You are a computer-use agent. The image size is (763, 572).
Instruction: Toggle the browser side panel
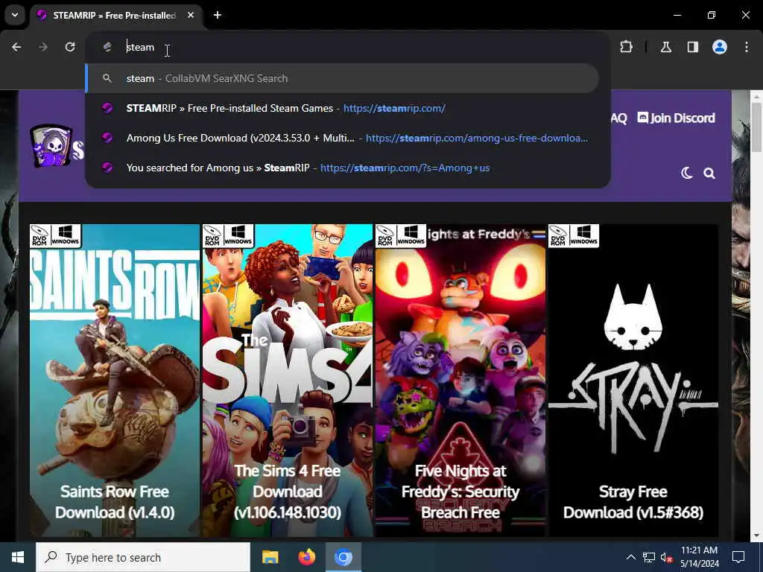click(x=693, y=47)
